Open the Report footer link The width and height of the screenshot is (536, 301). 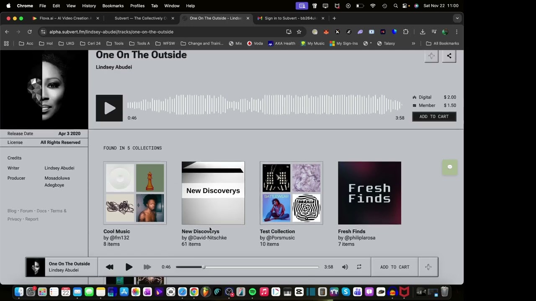click(x=31, y=219)
